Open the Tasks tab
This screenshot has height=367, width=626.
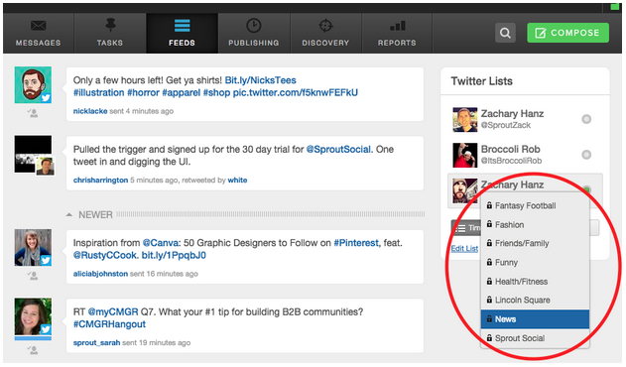110,33
